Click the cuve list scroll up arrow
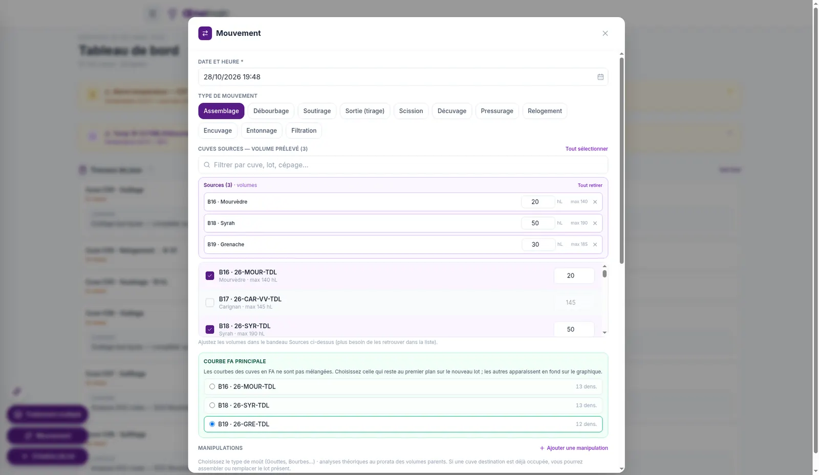This screenshot has width=819, height=475. [x=605, y=266]
